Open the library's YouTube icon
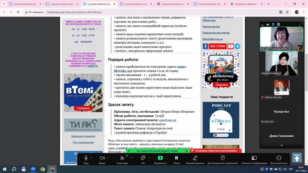Screen dimensions: 308x173 click(x=230, y=46)
